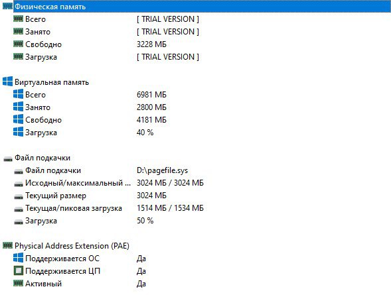
Task: Click the D:\pagefile.sys path value
Action: [x=162, y=170]
